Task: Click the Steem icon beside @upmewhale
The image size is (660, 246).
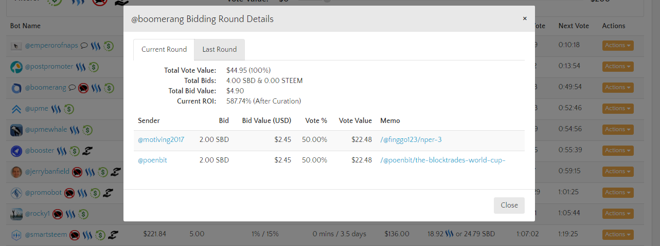Action: pos(75,130)
